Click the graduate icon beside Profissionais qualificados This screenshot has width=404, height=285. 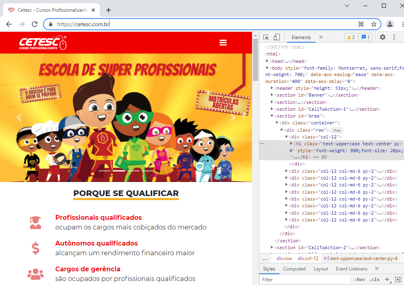coord(35,223)
